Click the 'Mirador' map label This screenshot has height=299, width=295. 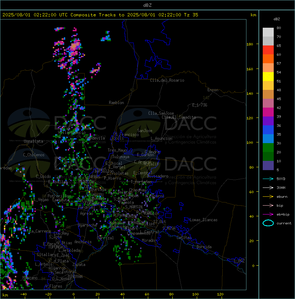150,240
